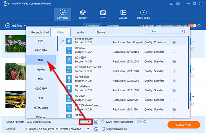Expand format dropdown for cornfield video
The height and width of the screenshot is (134, 206).
(193, 69)
